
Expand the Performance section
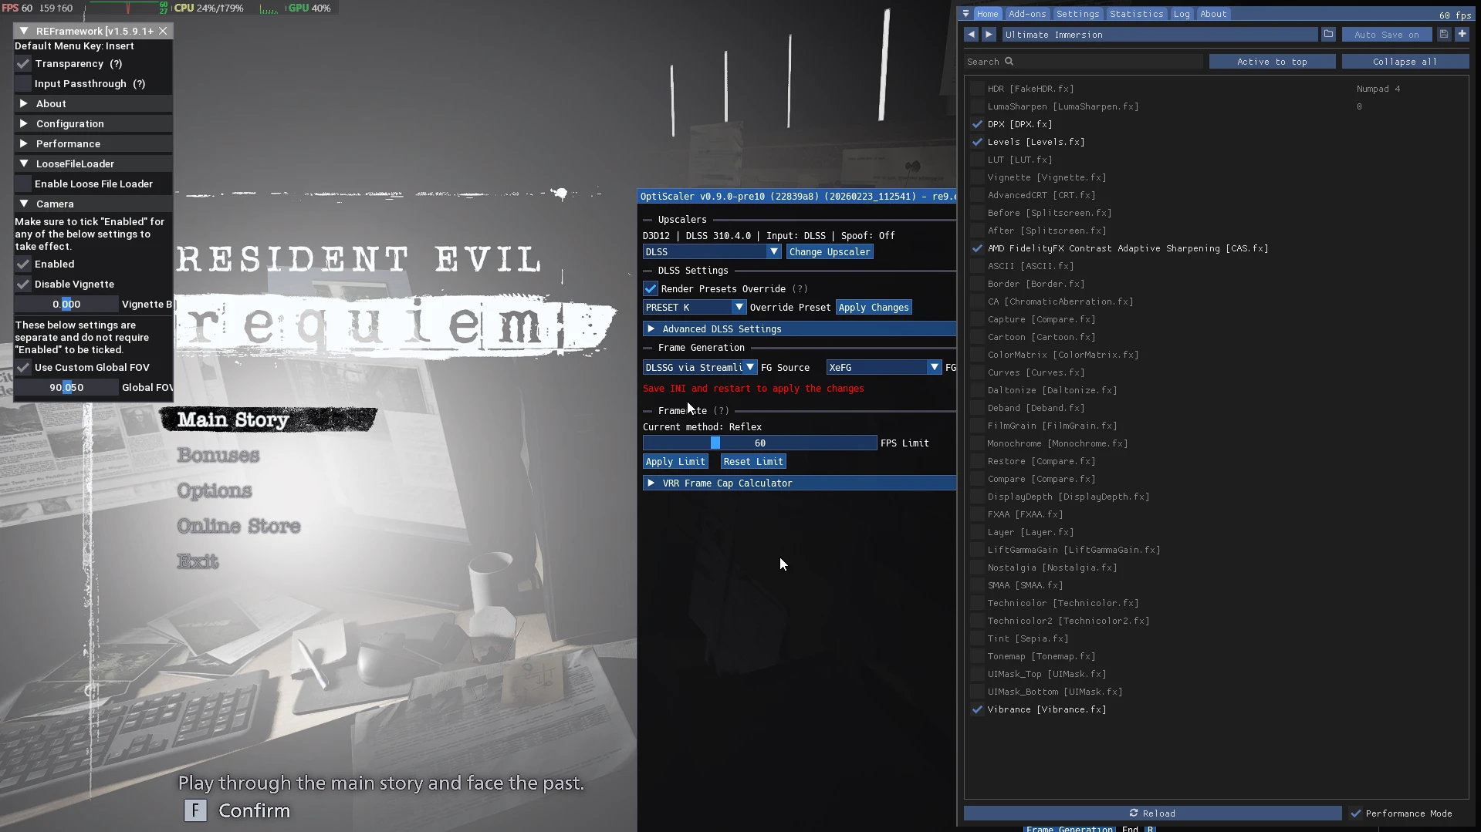coord(93,144)
